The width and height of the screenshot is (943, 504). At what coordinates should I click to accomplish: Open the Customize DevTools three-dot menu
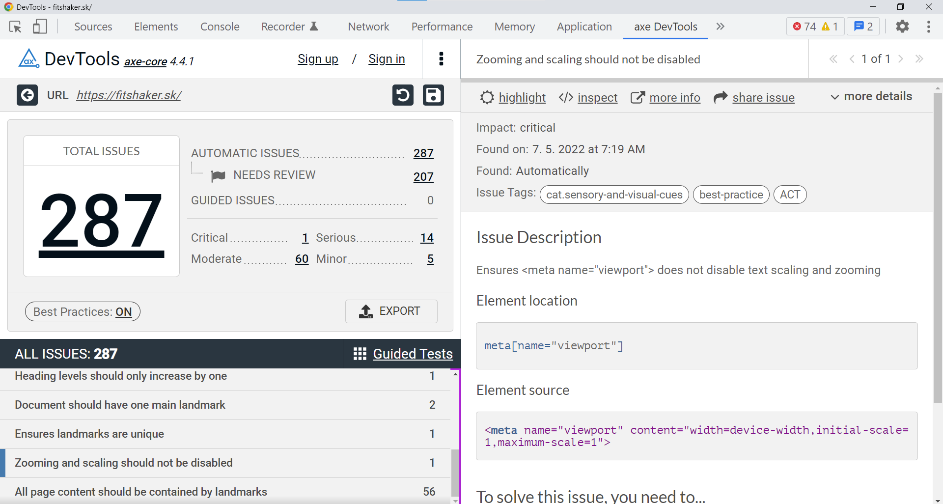coord(928,27)
